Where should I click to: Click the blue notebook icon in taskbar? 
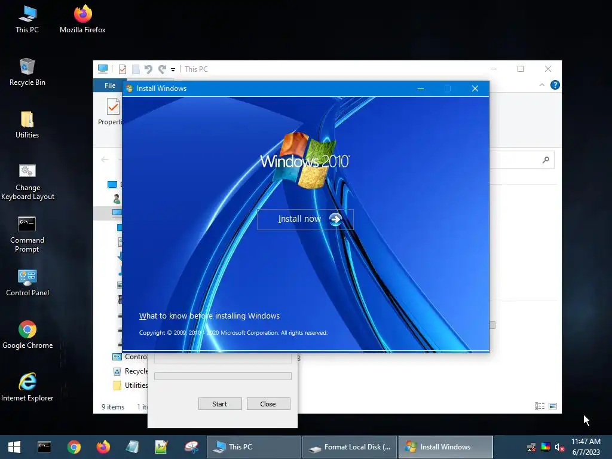[132, 447]
